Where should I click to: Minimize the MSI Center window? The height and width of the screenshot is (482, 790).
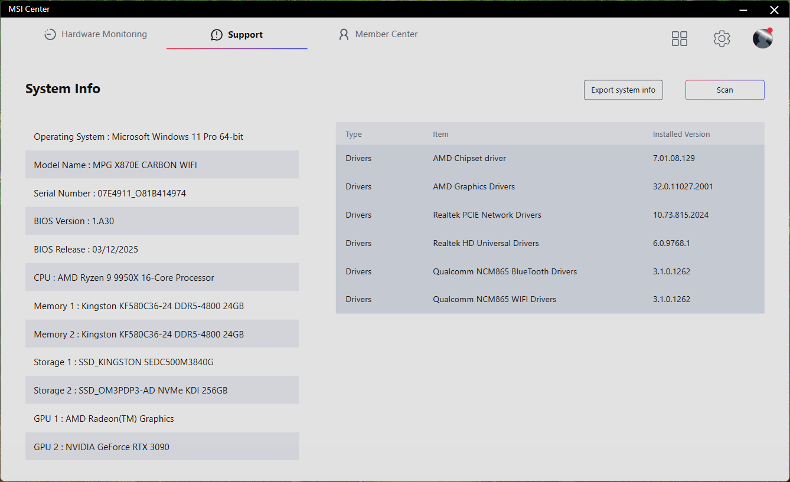coord(743,9)
